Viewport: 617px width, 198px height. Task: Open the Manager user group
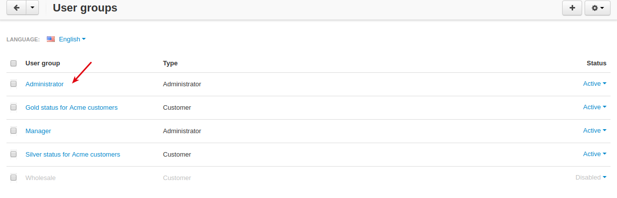pyautogui.click(x=38, y=131)
